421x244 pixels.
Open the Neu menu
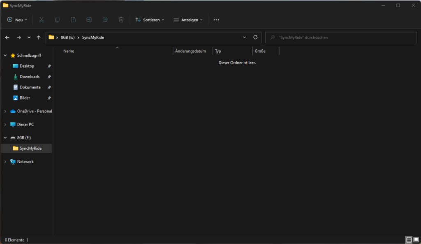tap(16, 19)
